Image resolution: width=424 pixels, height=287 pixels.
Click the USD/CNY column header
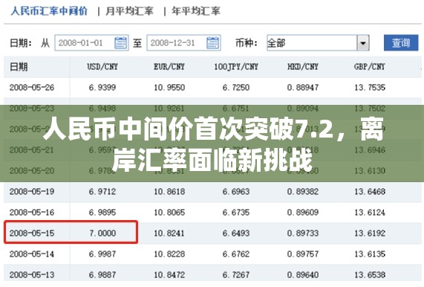tap(102, 67)
